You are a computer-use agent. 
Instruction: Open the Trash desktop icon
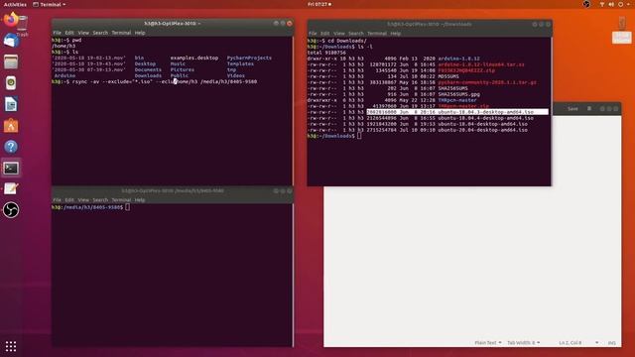(23, 26)
